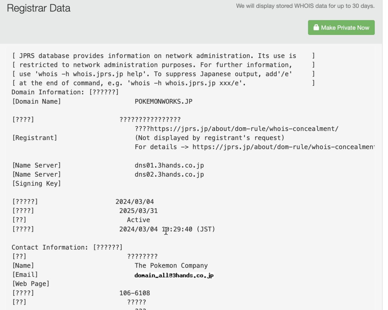This screenshot has width=388, height=310.
Task: Click the 19:29:40 (JST) timestamp
Action: (188, 229)
